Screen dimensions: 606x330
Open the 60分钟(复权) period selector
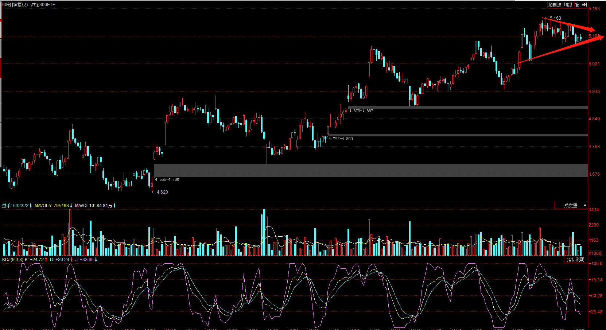click(15, 5)
